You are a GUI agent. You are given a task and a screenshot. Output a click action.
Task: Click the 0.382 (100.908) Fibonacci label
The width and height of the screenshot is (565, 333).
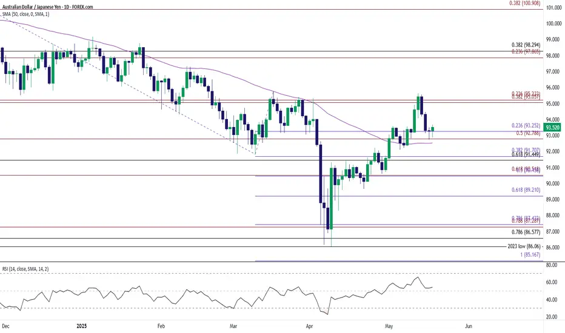(524, 3)
